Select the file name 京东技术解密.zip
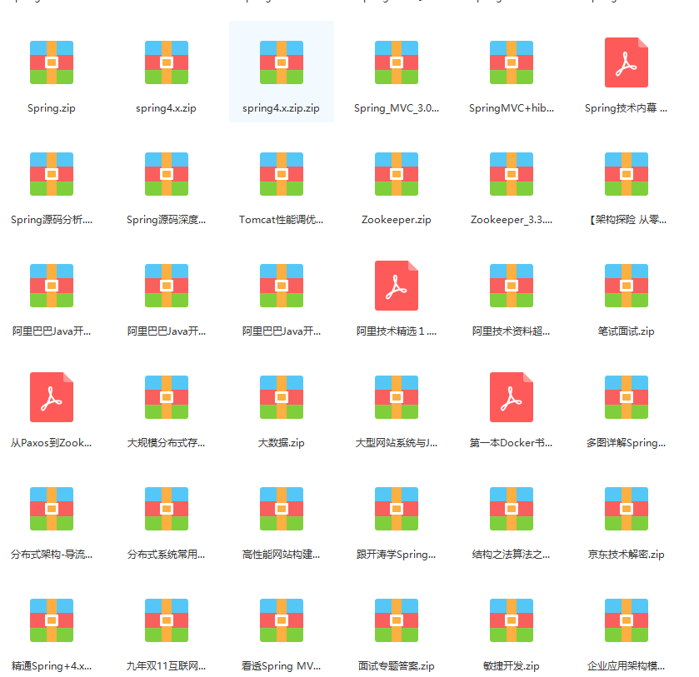Screen dimensions: 699x677 [627, 555]
